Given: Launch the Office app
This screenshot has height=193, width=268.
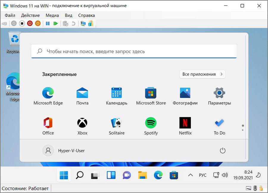Looking at the screenshot, I should tap(48, 126).
